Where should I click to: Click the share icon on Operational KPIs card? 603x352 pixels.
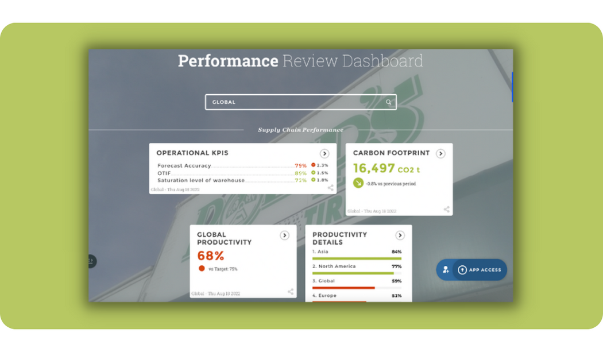pos(331,187)
